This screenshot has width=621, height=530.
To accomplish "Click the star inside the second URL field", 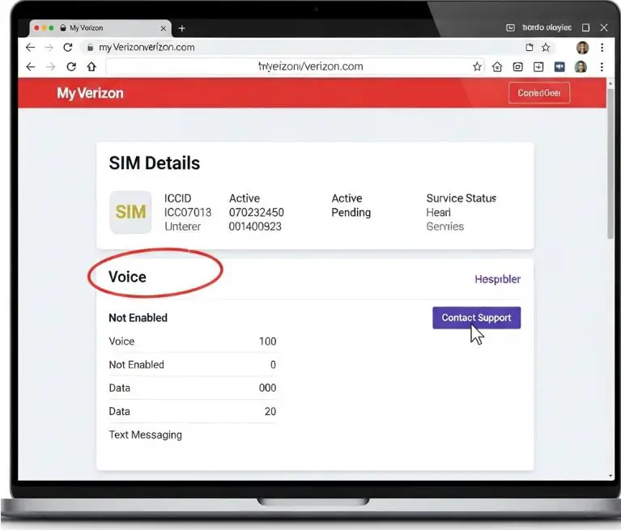I will click(x=477, y=66).
